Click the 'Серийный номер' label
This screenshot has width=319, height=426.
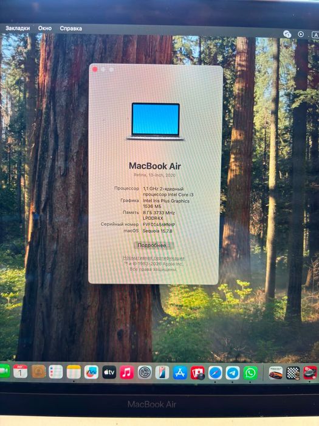coord(120,224)
